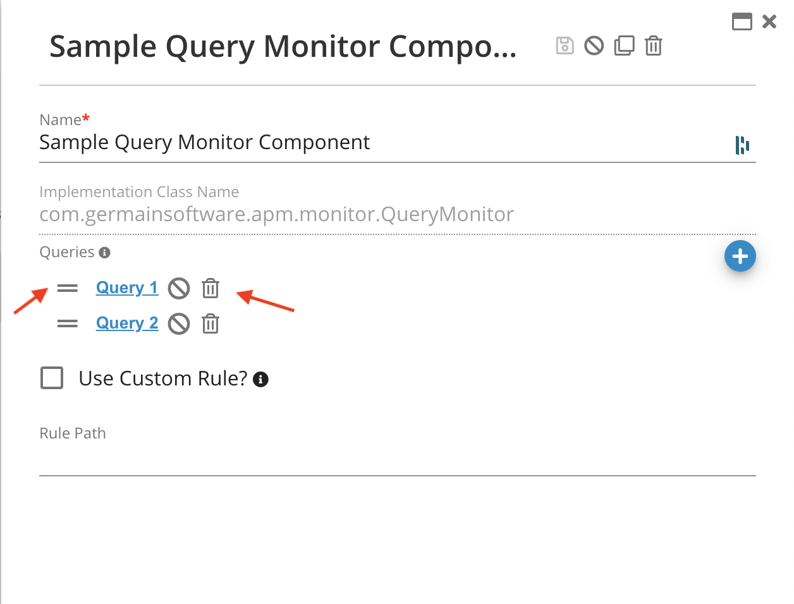Click the save icon in header
794x604 pixels.
click(565, 45)
